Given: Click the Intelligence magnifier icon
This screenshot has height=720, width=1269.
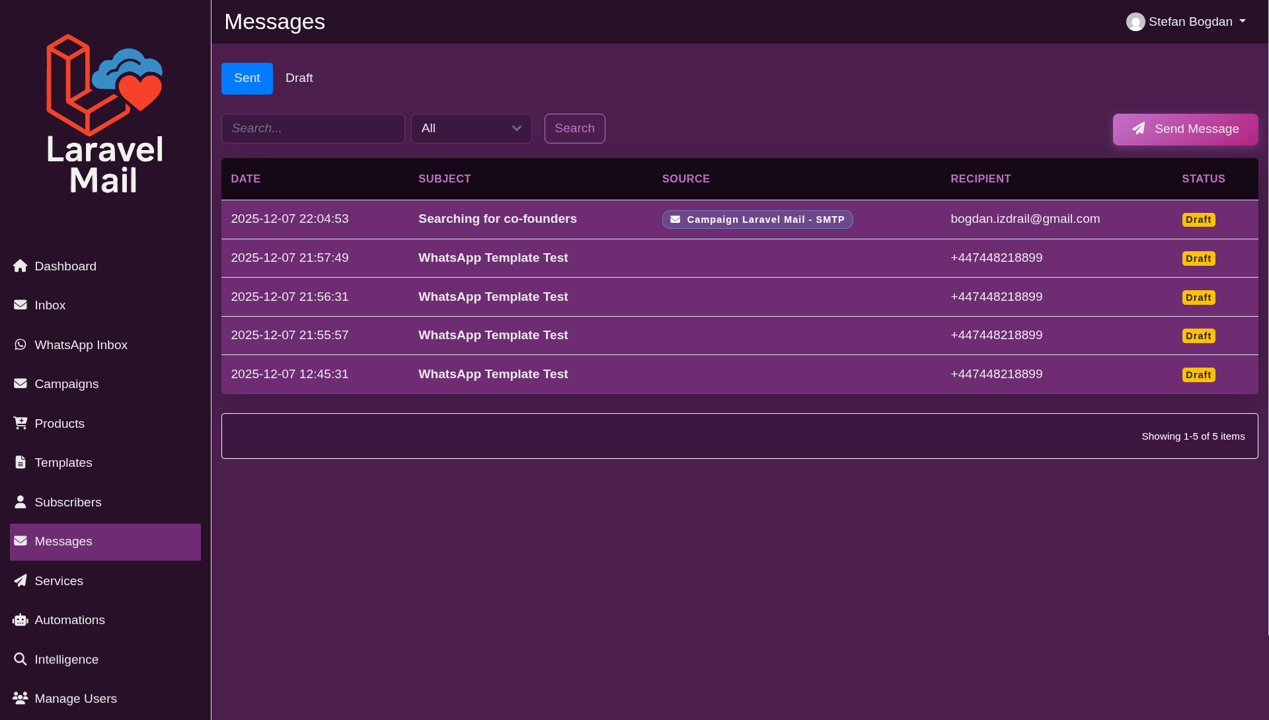Looking at the screenshot, I should (20, 659).
